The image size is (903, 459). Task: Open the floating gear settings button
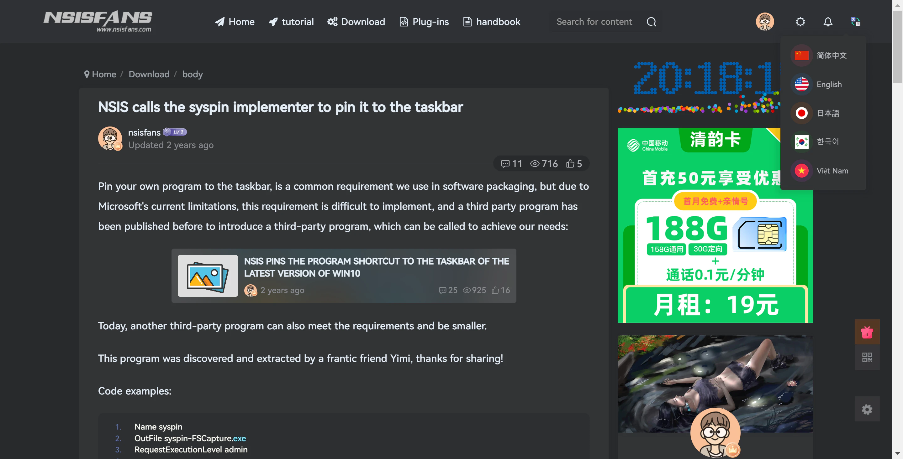point(867,409)
